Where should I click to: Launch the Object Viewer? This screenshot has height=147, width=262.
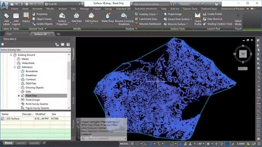[x=42, y=19]
